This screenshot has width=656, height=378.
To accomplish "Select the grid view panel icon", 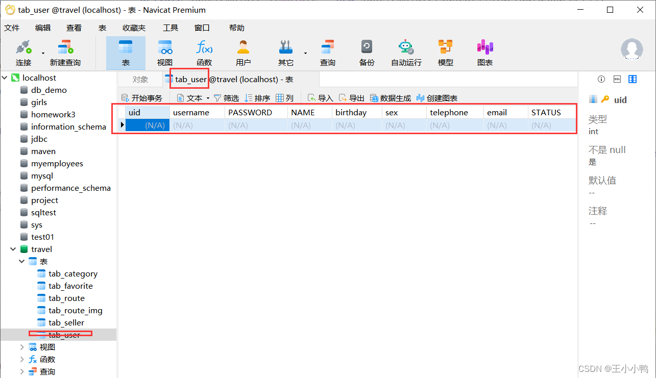I will coord(633,79).
